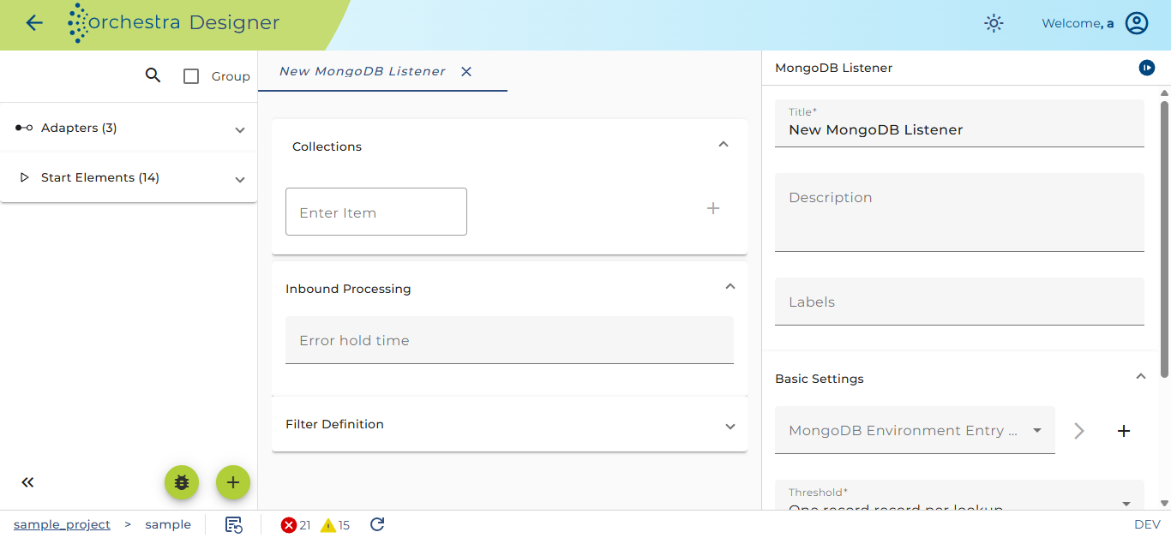Click the back arrow in header

[34, 23]
